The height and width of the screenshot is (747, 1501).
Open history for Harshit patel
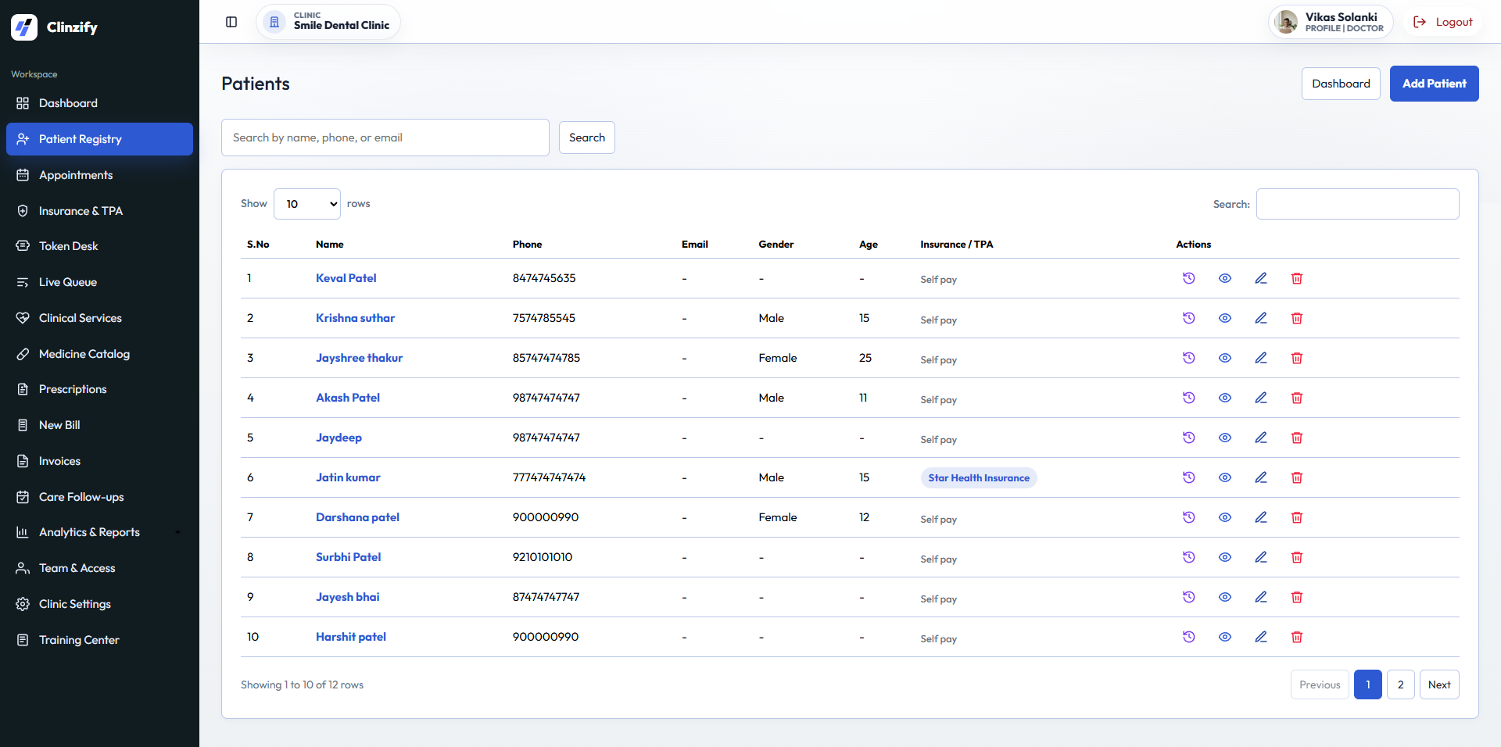(1188, 637)
